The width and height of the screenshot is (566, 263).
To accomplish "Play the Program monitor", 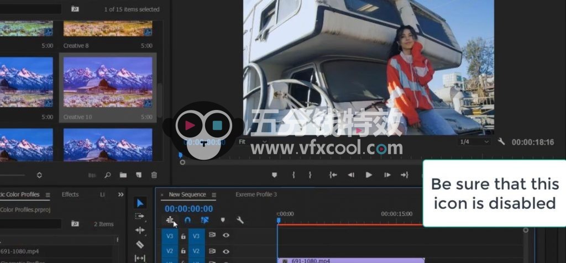I will (369, 175).
